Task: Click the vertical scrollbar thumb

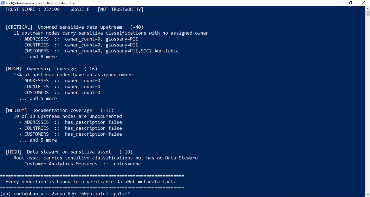Action: 368,14
